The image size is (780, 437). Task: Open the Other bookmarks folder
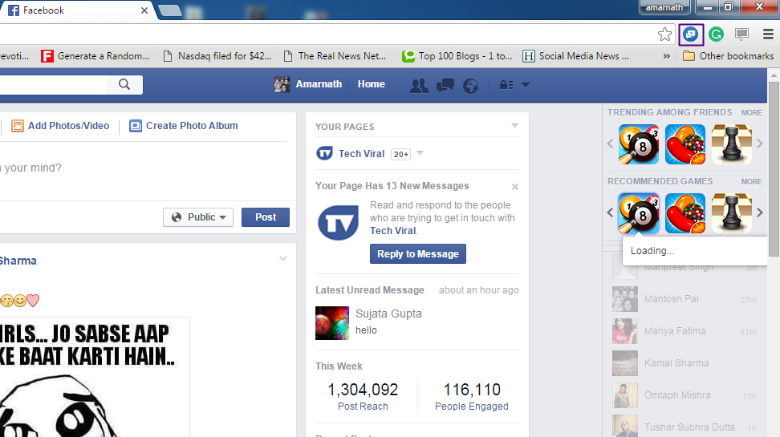[x=729, y=56]
